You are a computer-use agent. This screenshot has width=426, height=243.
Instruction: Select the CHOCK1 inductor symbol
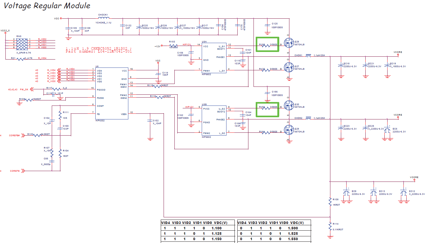click(x=103, y=18)
